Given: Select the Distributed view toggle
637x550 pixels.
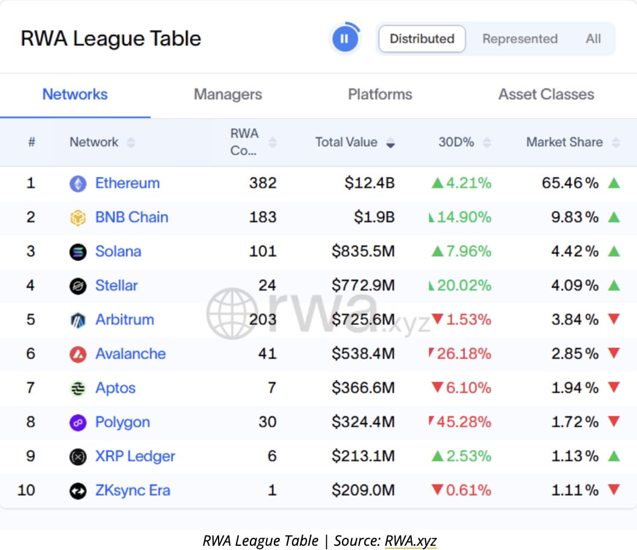Looking at the screenshot, I should (x=421, y=39).
